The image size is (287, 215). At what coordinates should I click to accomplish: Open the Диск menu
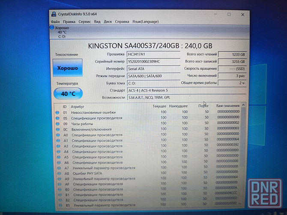coord(108,22)
